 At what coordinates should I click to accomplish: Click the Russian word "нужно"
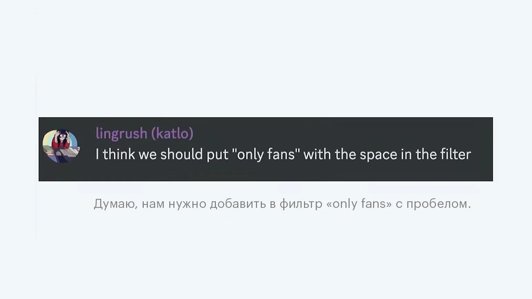187,204
